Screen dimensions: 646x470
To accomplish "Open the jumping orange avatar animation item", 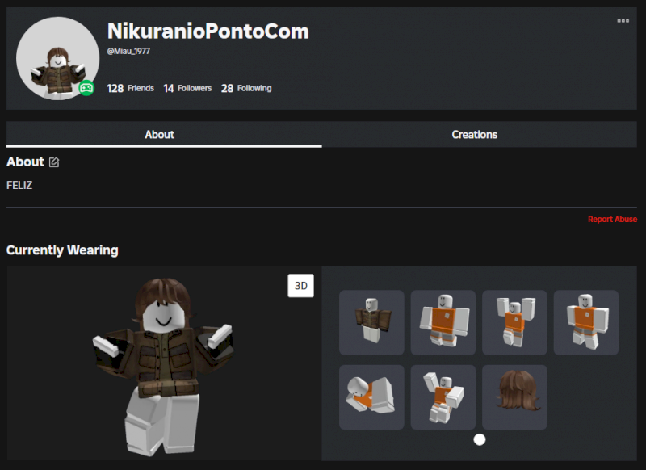I will pos(443,397).
